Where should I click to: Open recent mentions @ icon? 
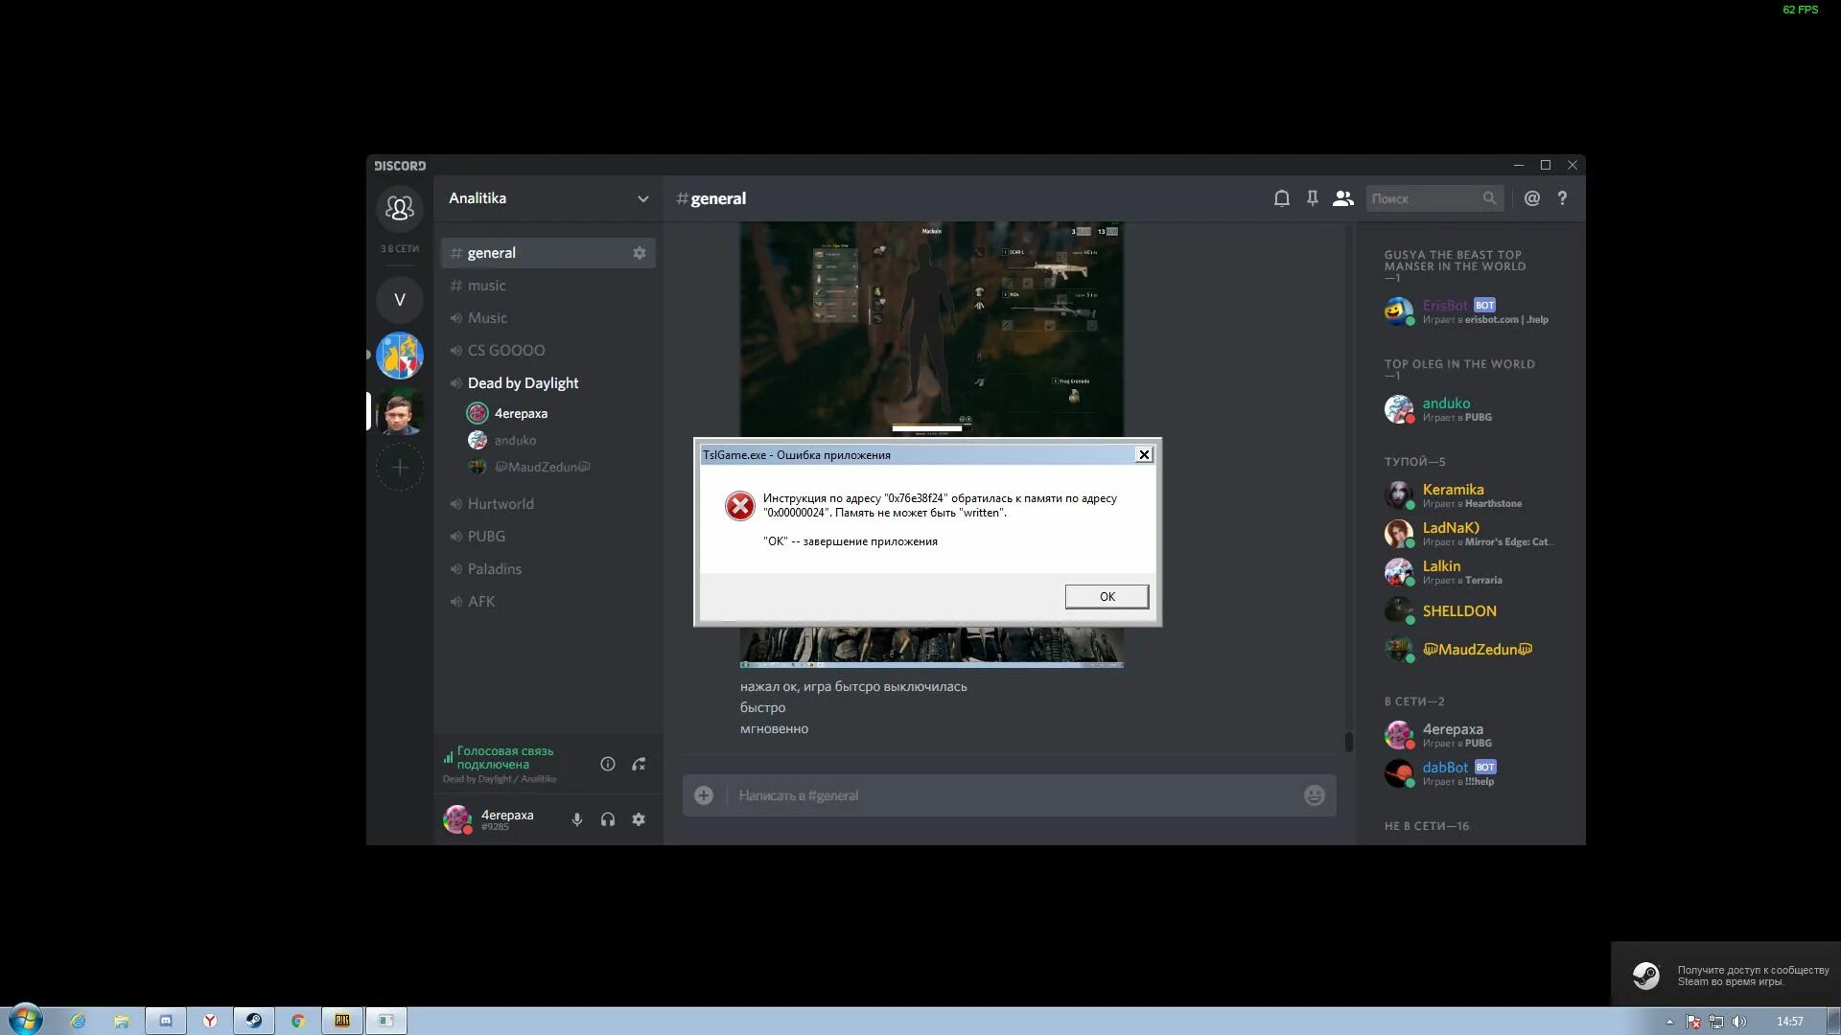[1531, 198]
